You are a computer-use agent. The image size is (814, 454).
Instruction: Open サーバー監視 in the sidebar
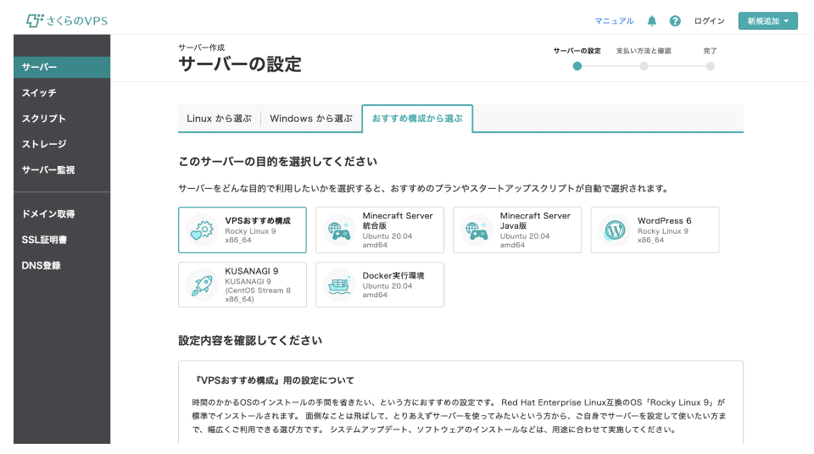48,170
